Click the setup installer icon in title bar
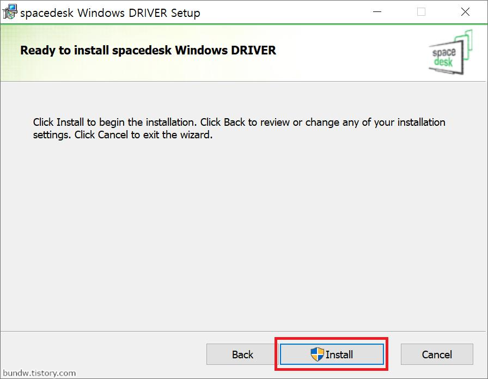488x379 pixels. (10, 12)
